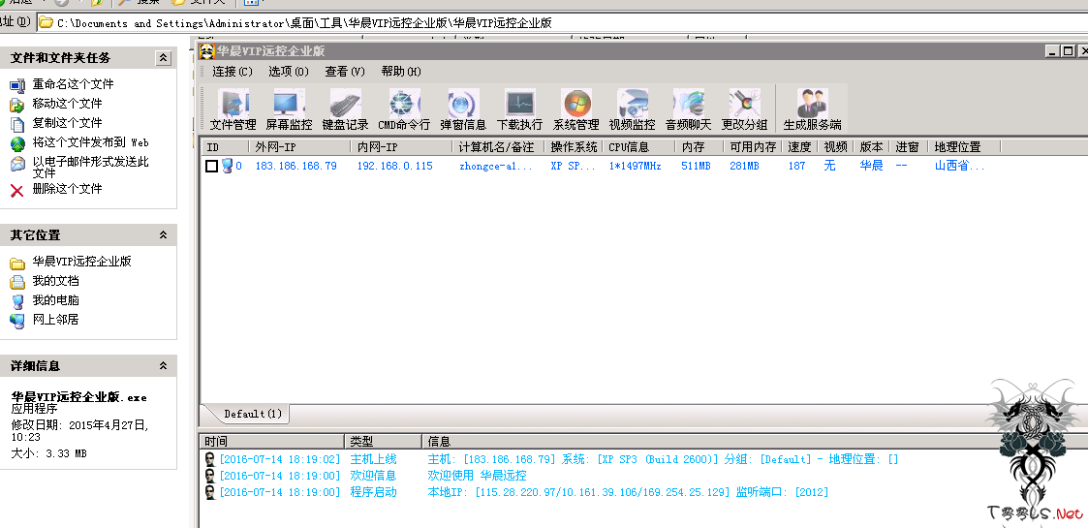This screenshot has width=1088, height=528.
Task: Open the 弹窗信息 popup message tool
Action: [x=463, y=109]
